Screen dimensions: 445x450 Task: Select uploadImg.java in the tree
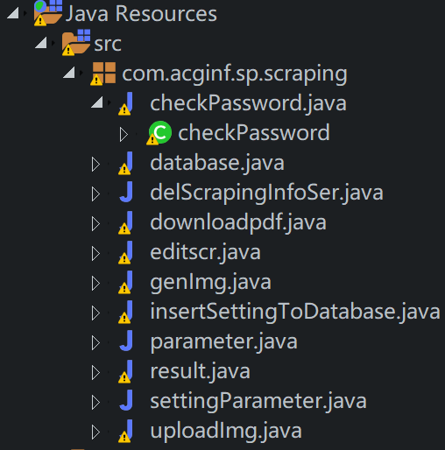[x=226, y=431]
